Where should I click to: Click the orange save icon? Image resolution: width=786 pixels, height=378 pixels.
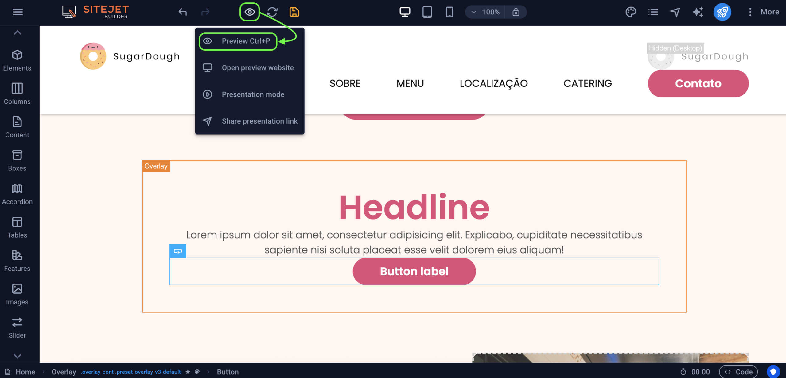[294, 12]
